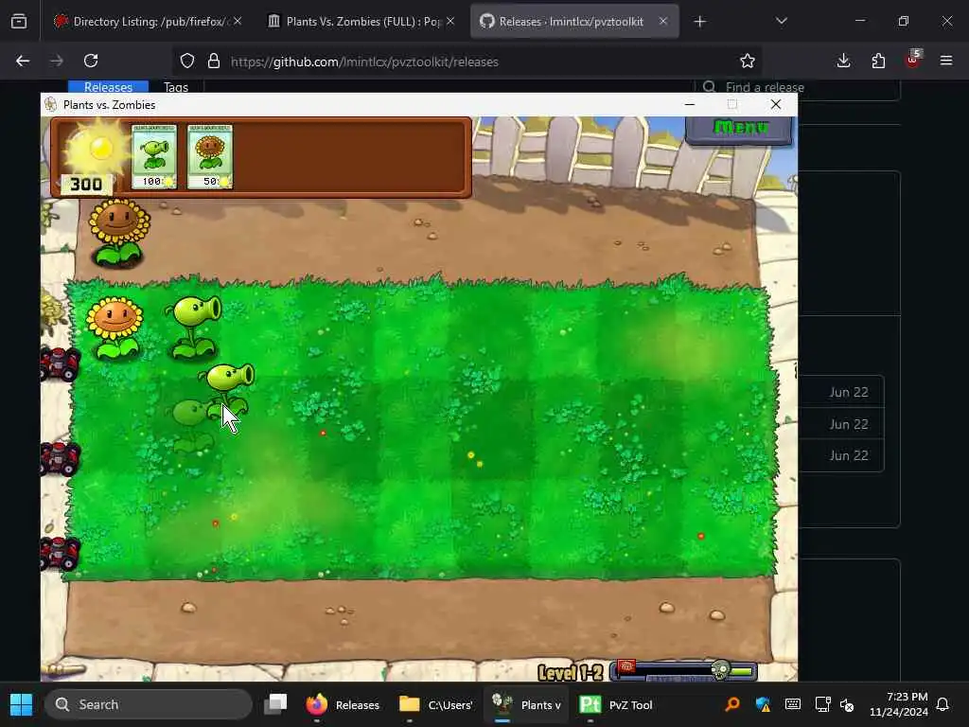Screen dimensions: 969x727
Task: Open Task View on the taskbar
Action: pos(275,704)
